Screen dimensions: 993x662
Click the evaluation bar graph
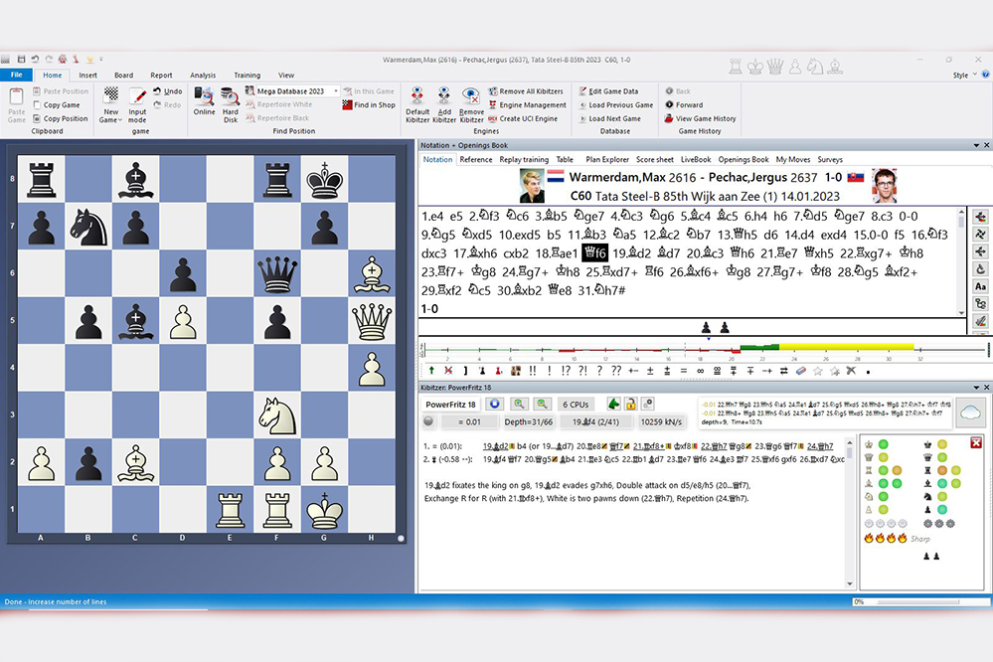click(696, 349)
